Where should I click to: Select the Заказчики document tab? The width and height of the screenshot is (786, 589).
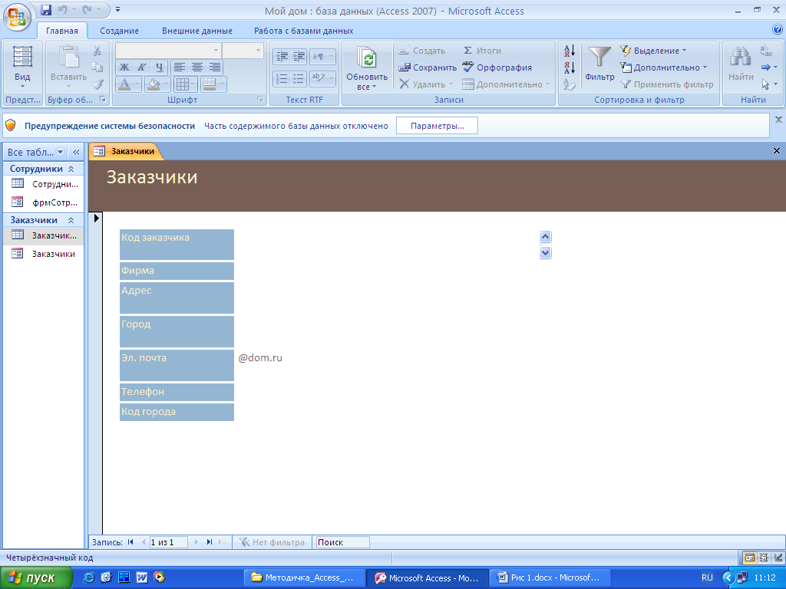point(125,151)
